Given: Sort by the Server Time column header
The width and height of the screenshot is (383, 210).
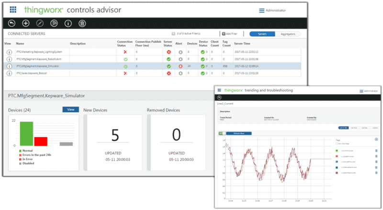Looking at the screenshot, I should click(x=242, y=43).
